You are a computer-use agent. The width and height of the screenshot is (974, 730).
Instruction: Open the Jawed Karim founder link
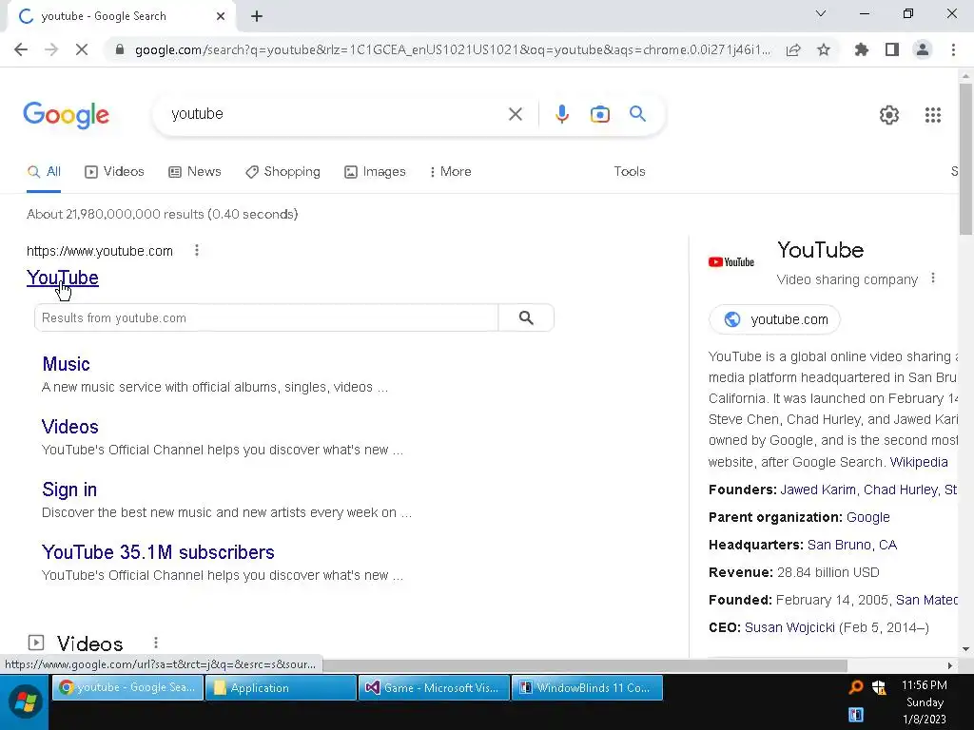click(x=817, y=490)
